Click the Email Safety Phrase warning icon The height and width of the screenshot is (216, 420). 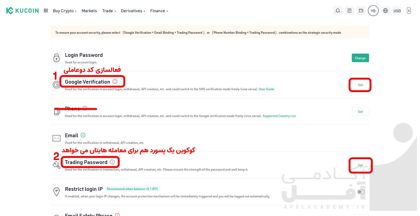coord(117,215)
